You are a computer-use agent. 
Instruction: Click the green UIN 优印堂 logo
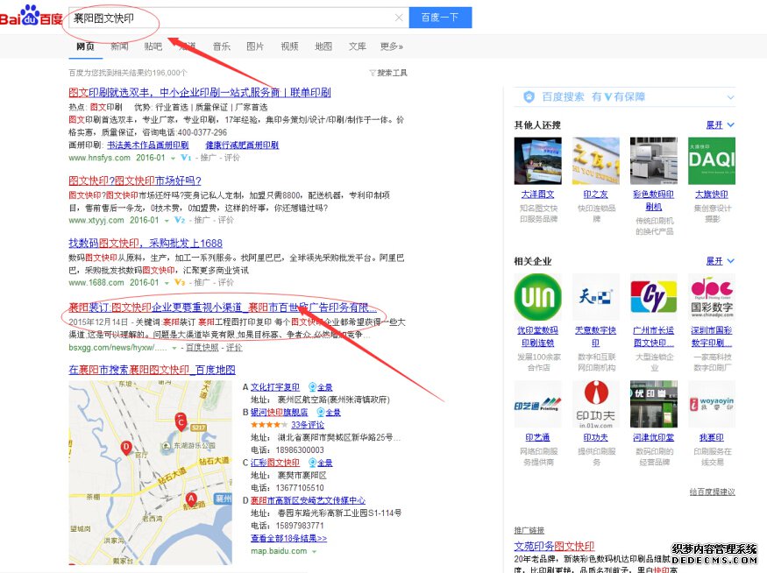coord(537,297)
